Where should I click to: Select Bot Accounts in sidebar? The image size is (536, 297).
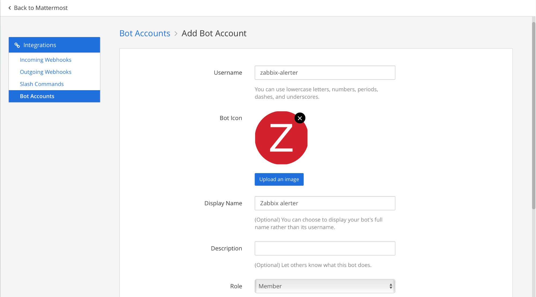click(x=37, y=96)
